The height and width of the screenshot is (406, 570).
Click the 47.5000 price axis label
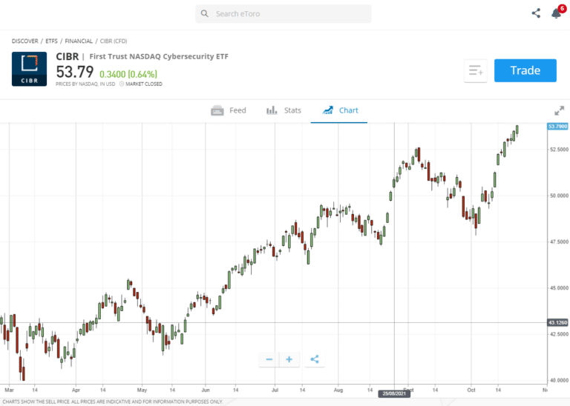point(559,242)
